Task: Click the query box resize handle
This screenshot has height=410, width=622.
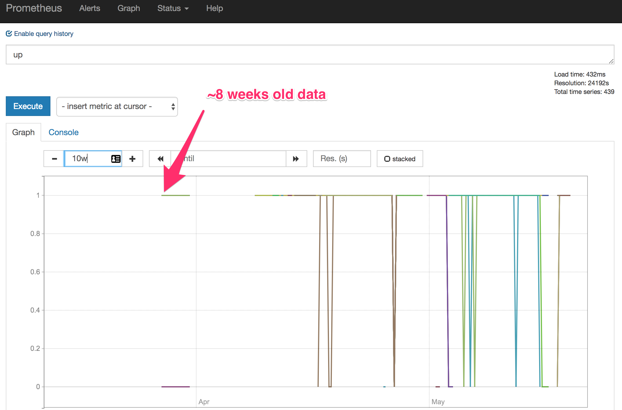Action: tap(611, 61)
